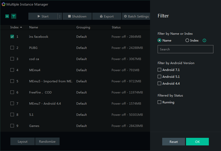Image resolution: width=221 pixels, height=151 pixels.
Task: Click the green filter funnel icon
Action: pos(14,16)
